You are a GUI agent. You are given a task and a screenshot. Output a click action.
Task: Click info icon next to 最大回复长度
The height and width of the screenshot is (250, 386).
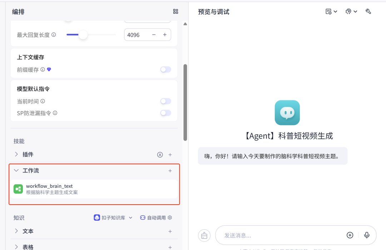(54, 35)
